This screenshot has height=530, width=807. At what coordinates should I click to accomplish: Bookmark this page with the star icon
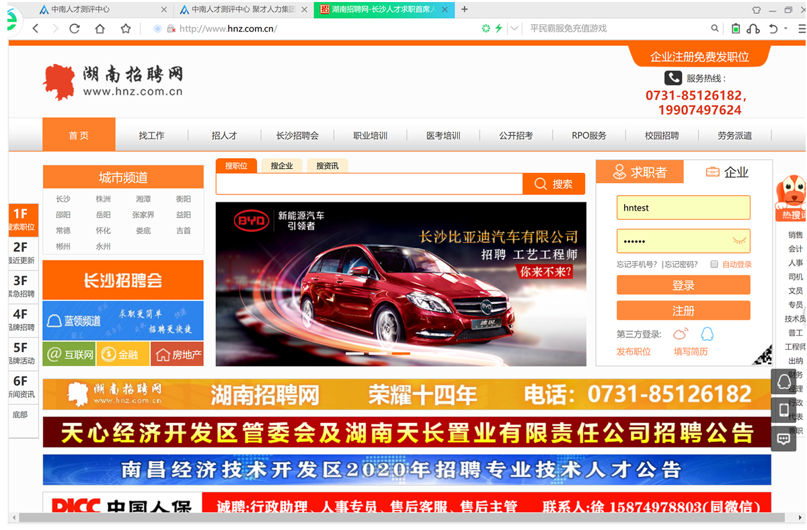[126, 28]
